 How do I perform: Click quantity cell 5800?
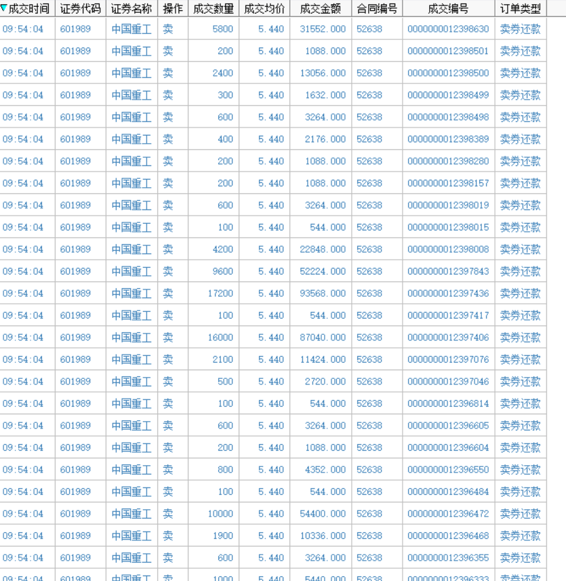222,29
